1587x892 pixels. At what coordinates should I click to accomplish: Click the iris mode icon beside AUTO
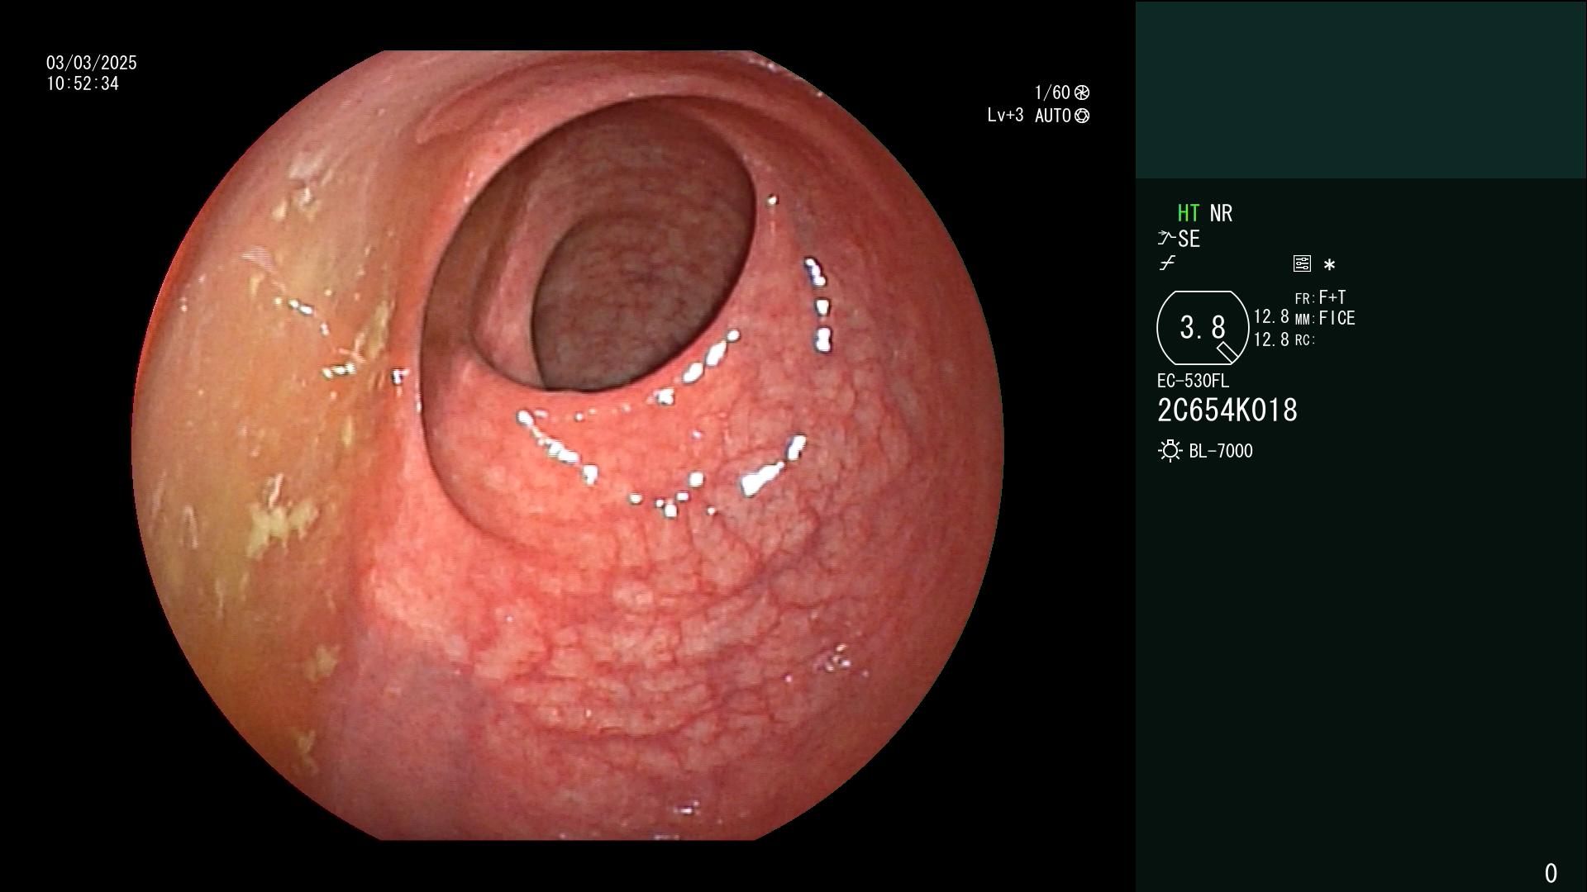(1082, 116)
